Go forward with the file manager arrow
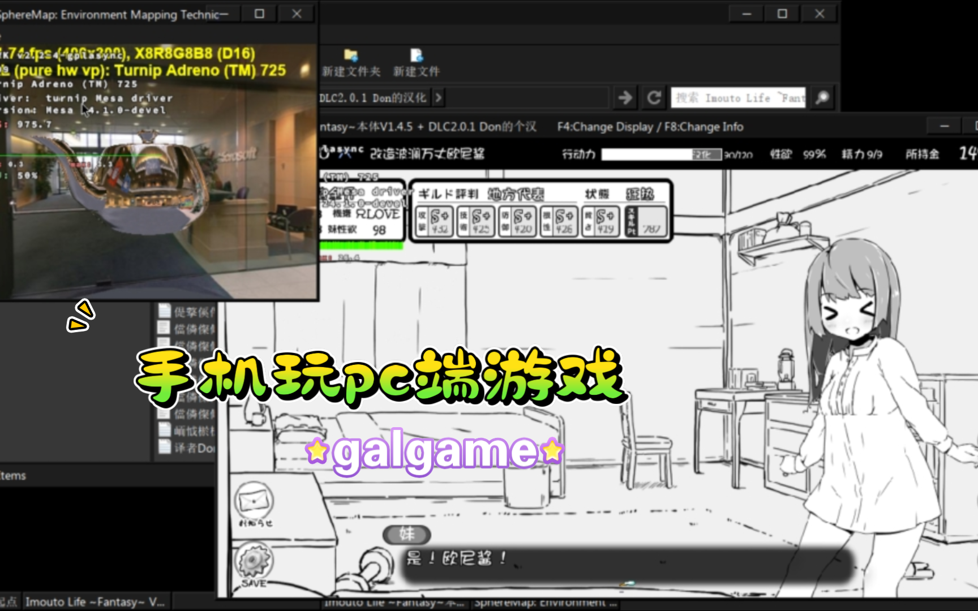The image size is (978, 611). 625,98
